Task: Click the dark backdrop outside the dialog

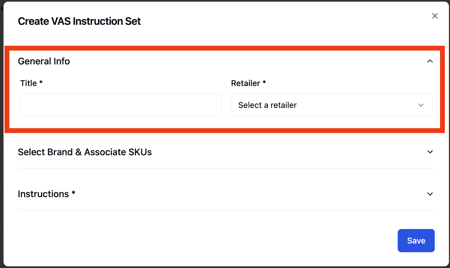Action: pos(2,135)
